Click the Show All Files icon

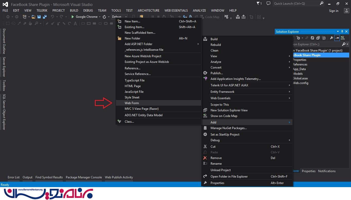point(323,38)
